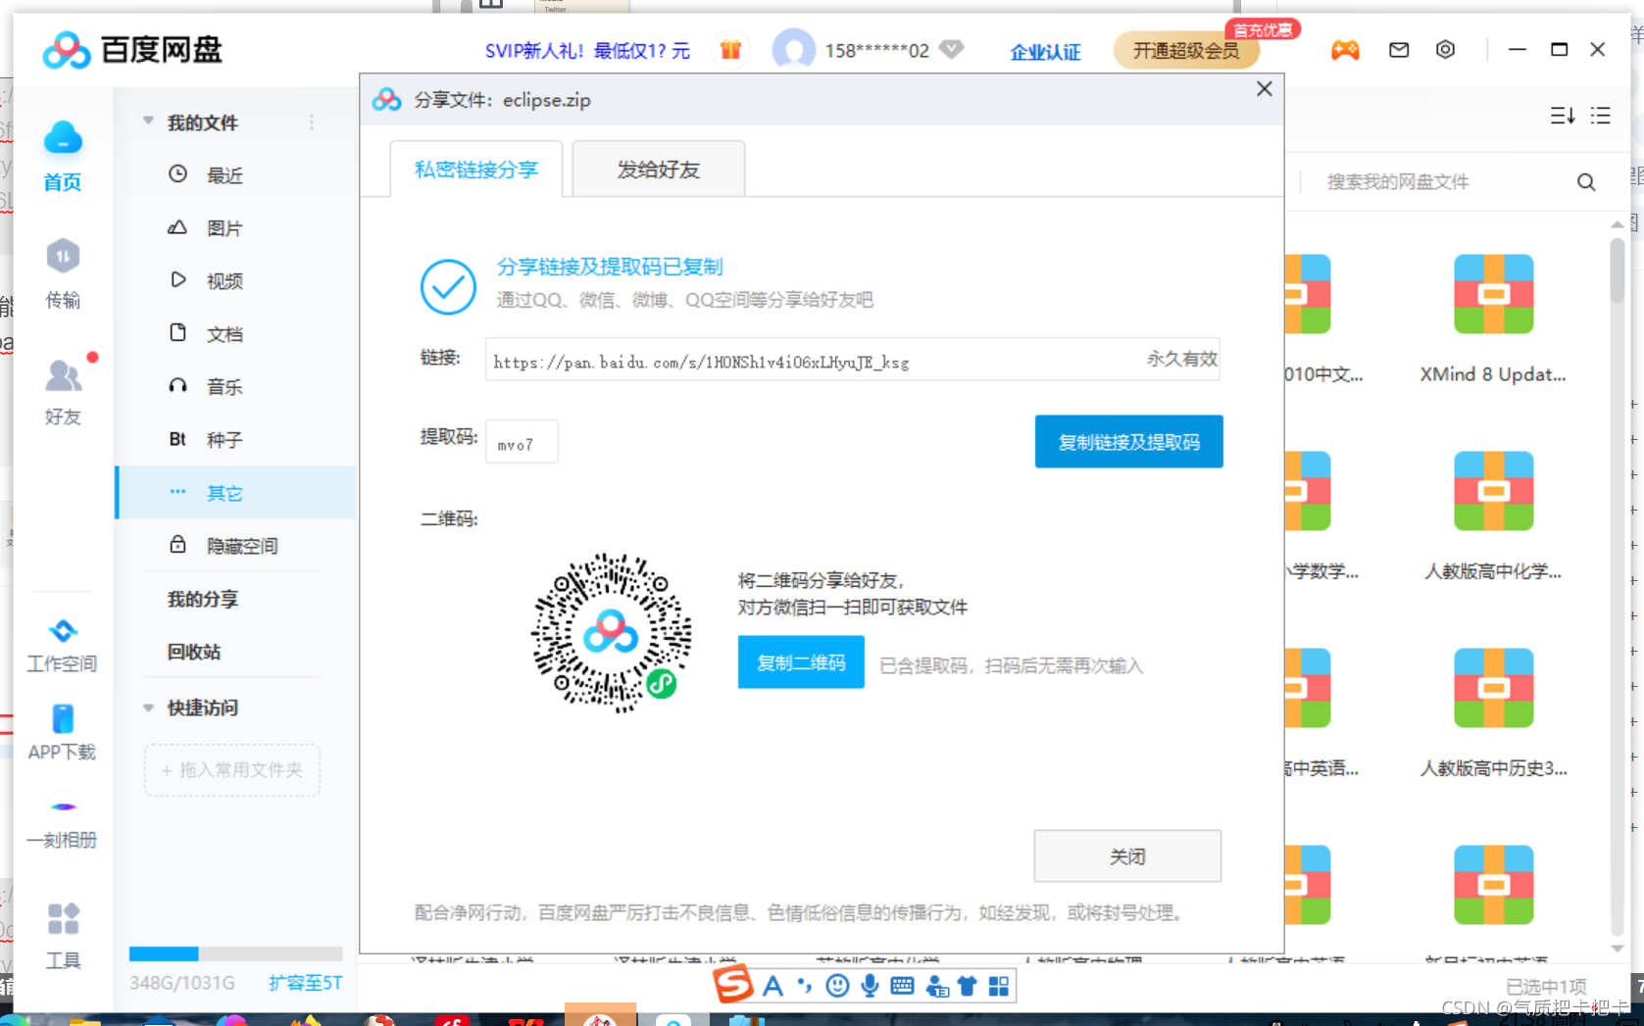The width and height of the screenshot is (1644, 1026).
Task: Click 复制链接及提取码 button
Action: click(1128, 442)
